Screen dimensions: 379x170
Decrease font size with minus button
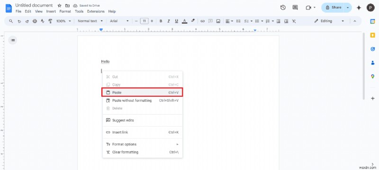point(136,21)
